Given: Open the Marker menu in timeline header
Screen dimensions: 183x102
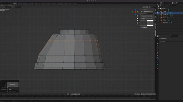Looking at the screenshot, I should click(x=12, y=94).
